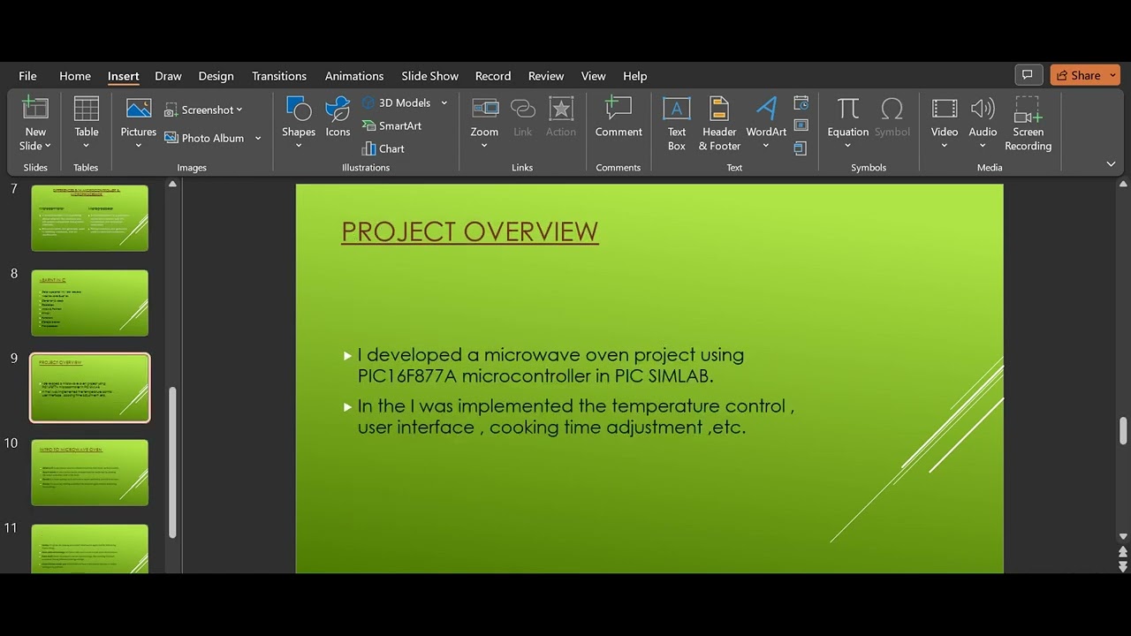This screenshot has width=1131, height=636.
Task: Click the slide area vertical scrollbar thumb
Action: 1123,431
